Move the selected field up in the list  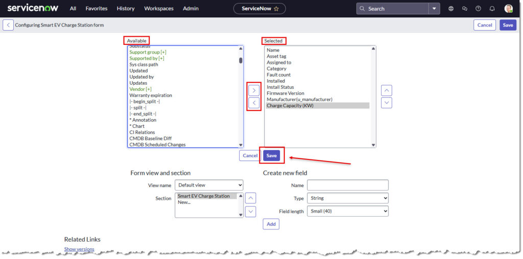(387, 90)
